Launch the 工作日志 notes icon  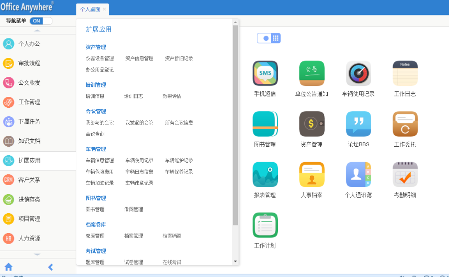pos(405,73)
